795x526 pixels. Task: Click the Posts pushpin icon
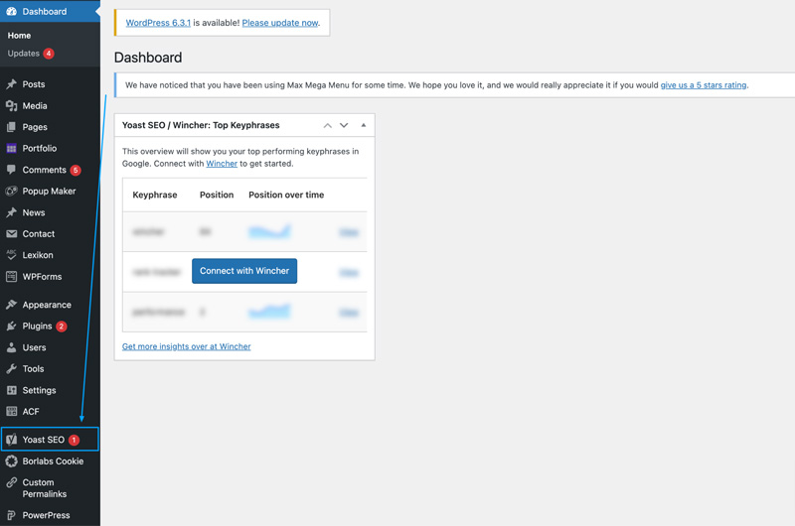[11, 84]
